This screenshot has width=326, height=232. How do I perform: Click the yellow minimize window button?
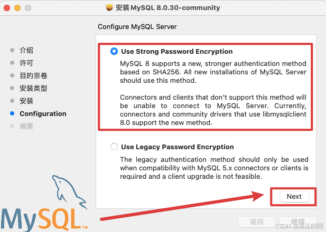pyautogui.click(x=17, y=8)
